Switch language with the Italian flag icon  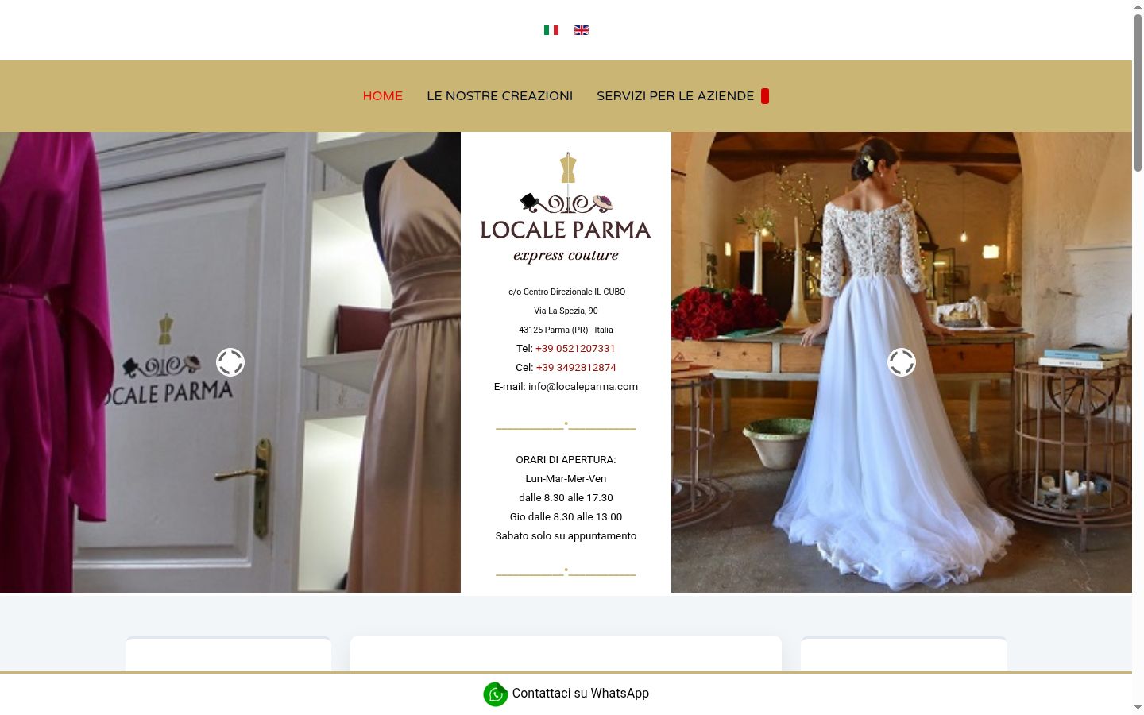point(551,30)
